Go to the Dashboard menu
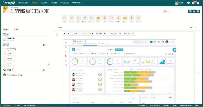This screenshot has height=107, width=203. click(23, 3)
